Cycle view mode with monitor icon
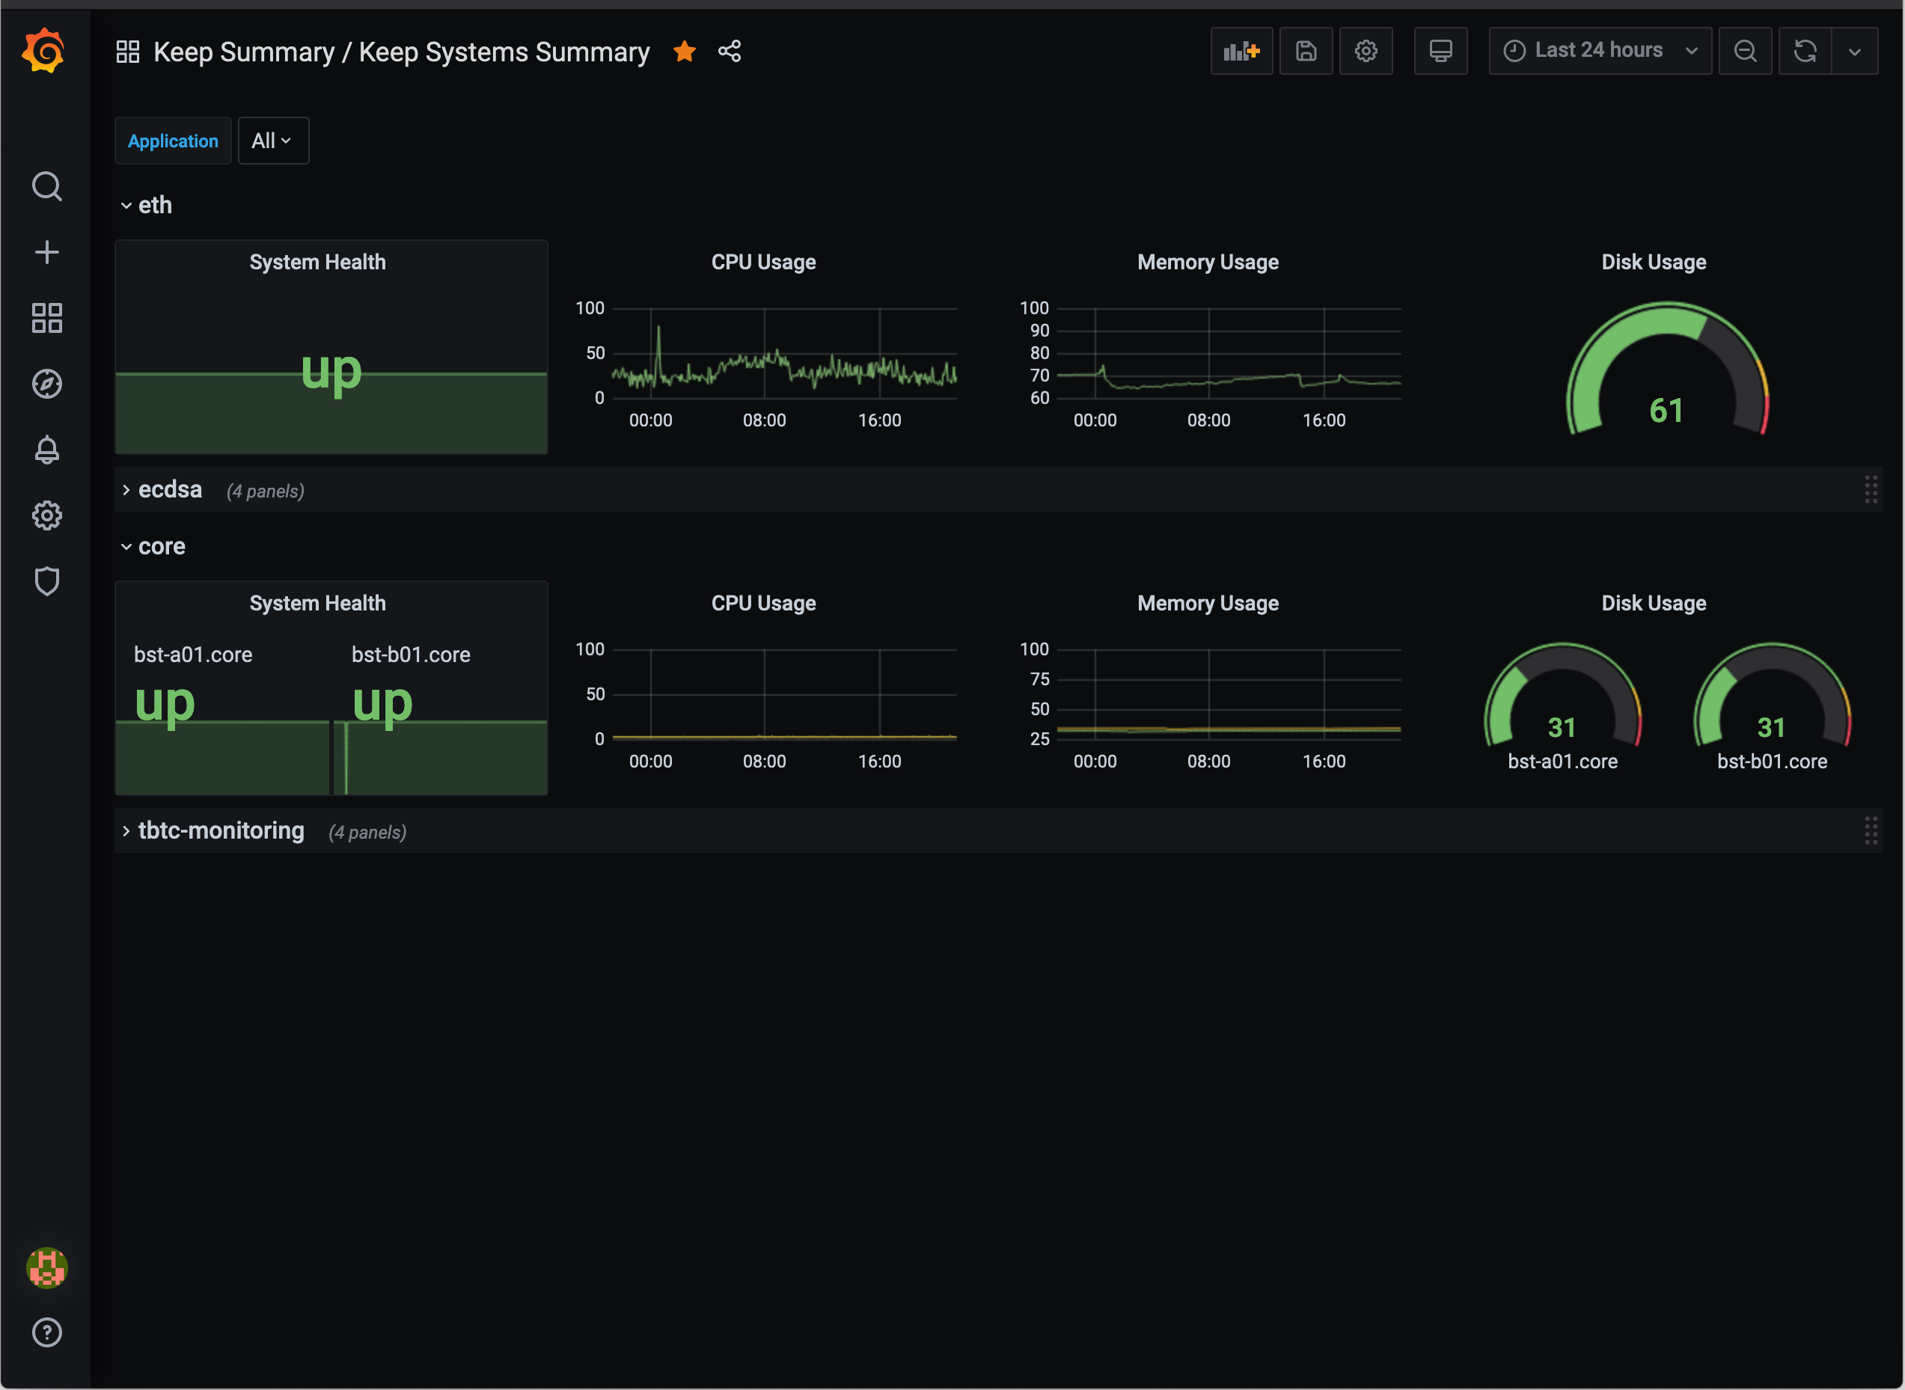1905x1390 pixels. pos(1440,52)
